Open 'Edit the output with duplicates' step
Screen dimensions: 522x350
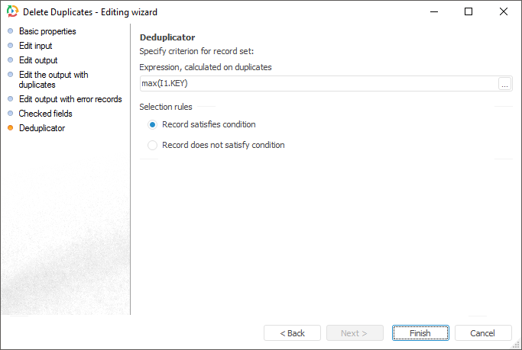coord(53,79)
